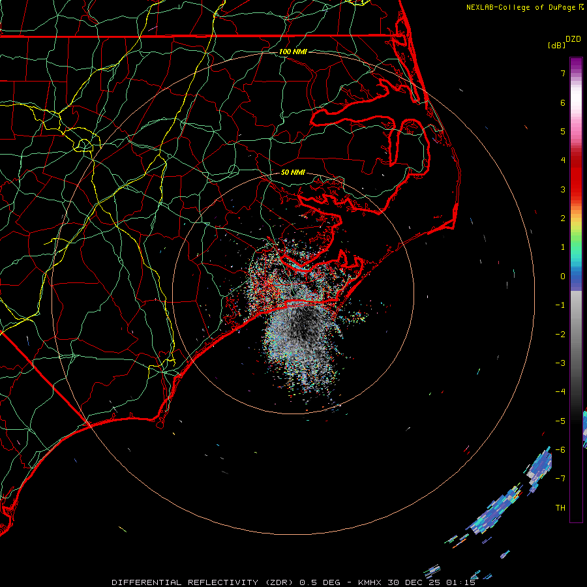Screen dimensions: 587x587
Task: Click the -7 value on the color scale
Action: tap(560, 479)
